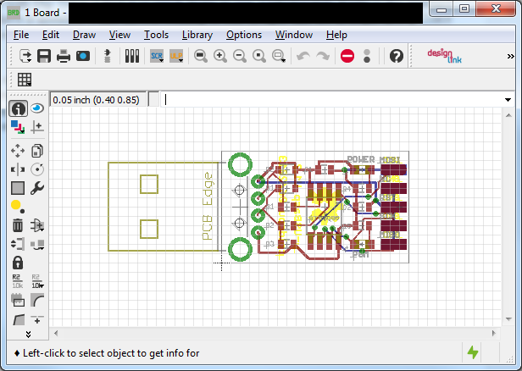Click the Print icon
Image resolution: width=522 pixels, height=371 pixels.
tap(64, 56)
